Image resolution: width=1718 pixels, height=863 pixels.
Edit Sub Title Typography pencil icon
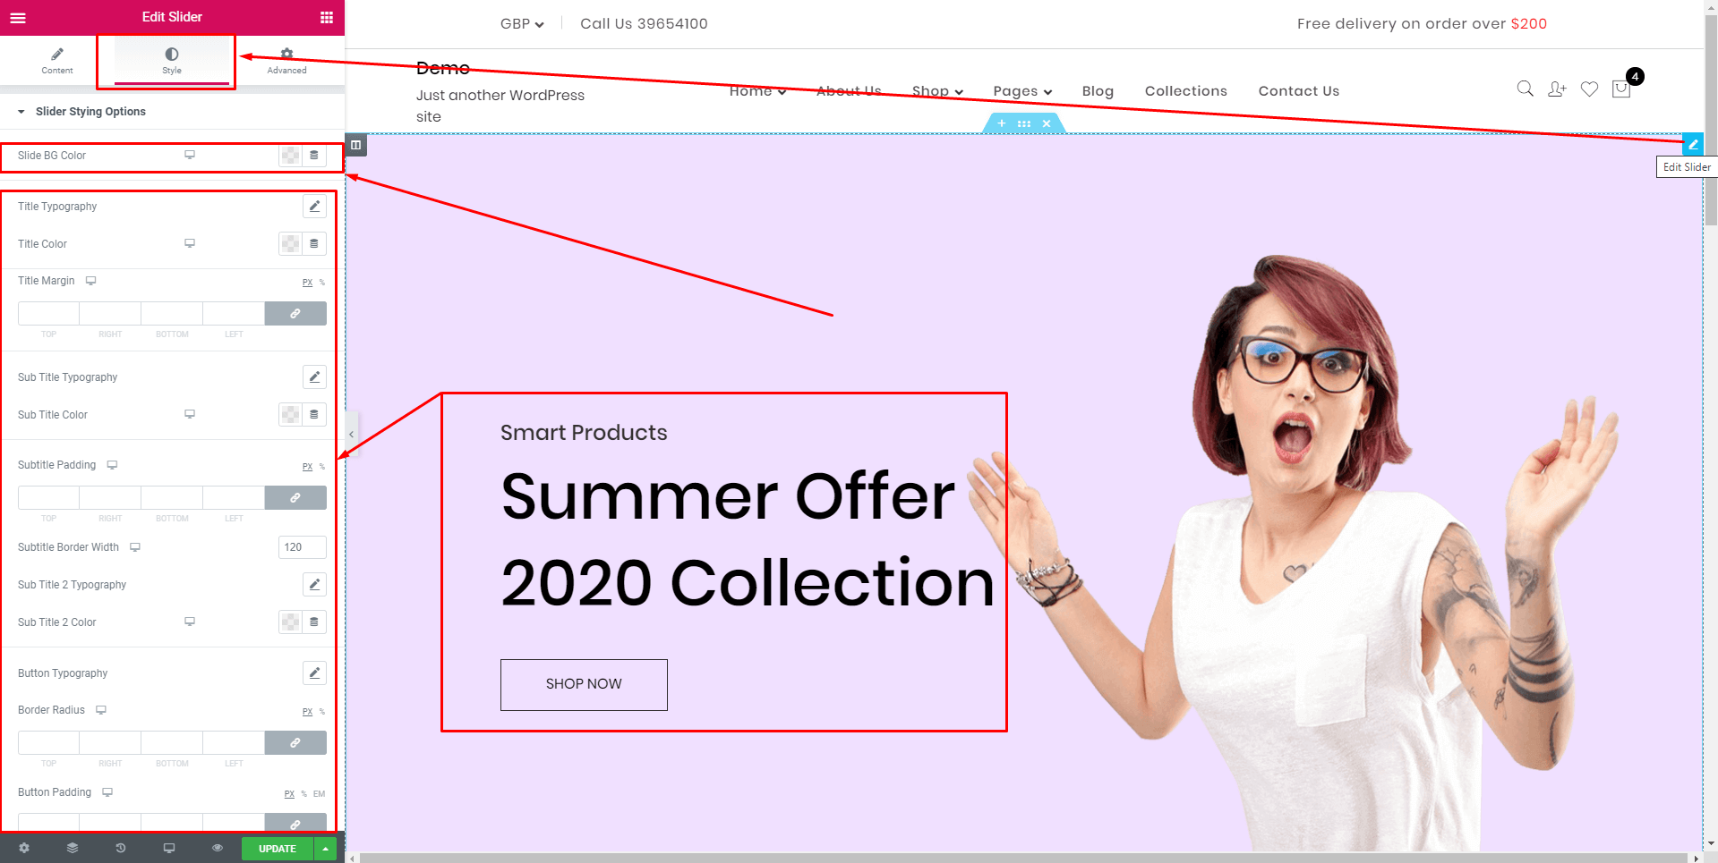pos(314,377)
